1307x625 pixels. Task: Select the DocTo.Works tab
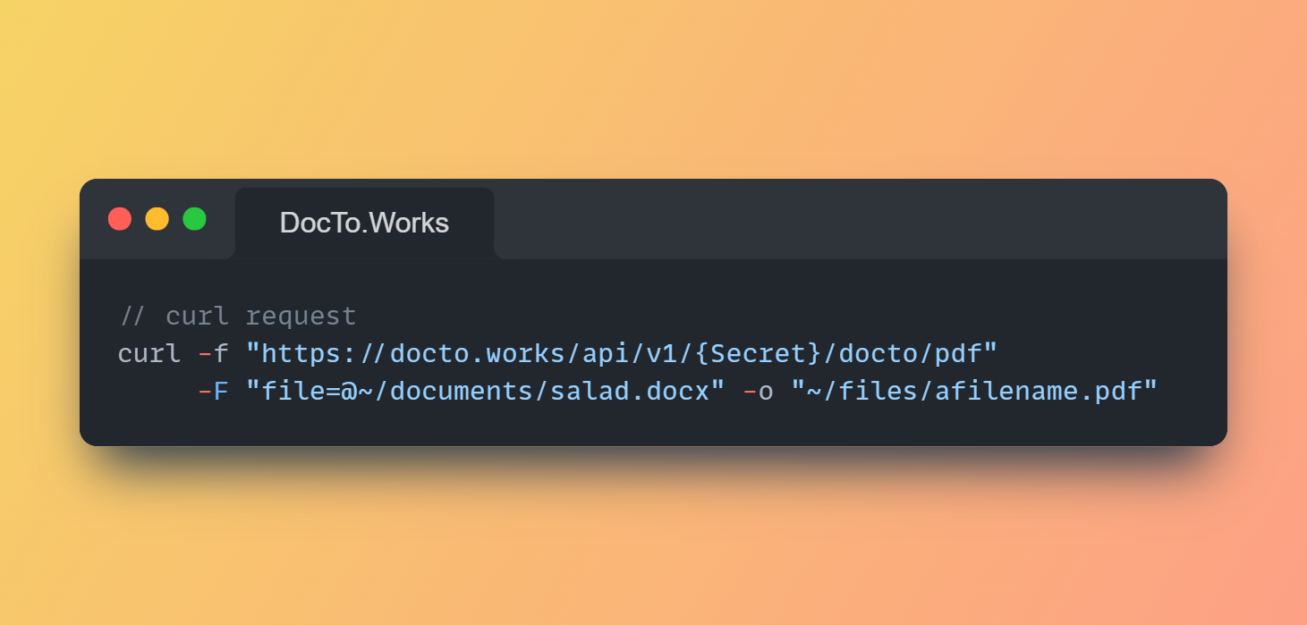[364, 223]
